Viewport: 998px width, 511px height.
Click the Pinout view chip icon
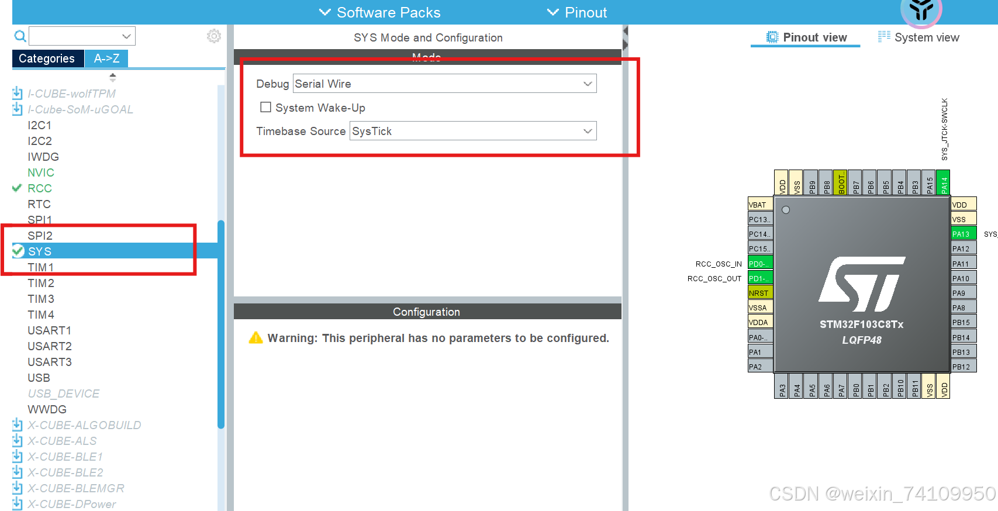(x=772, y=37)
